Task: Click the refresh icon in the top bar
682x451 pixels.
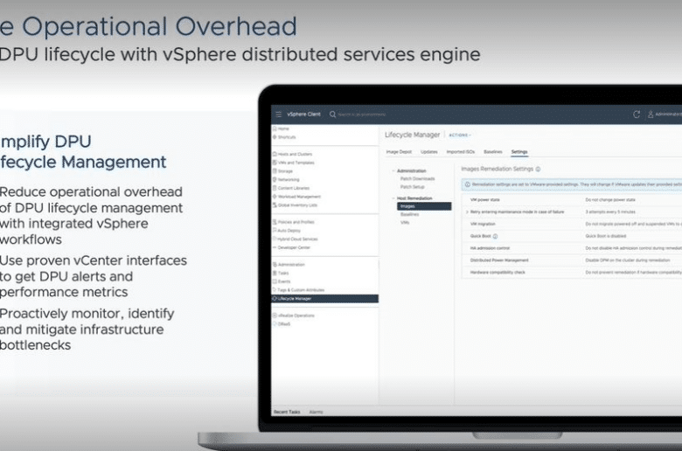Action: tap(637, 114)
